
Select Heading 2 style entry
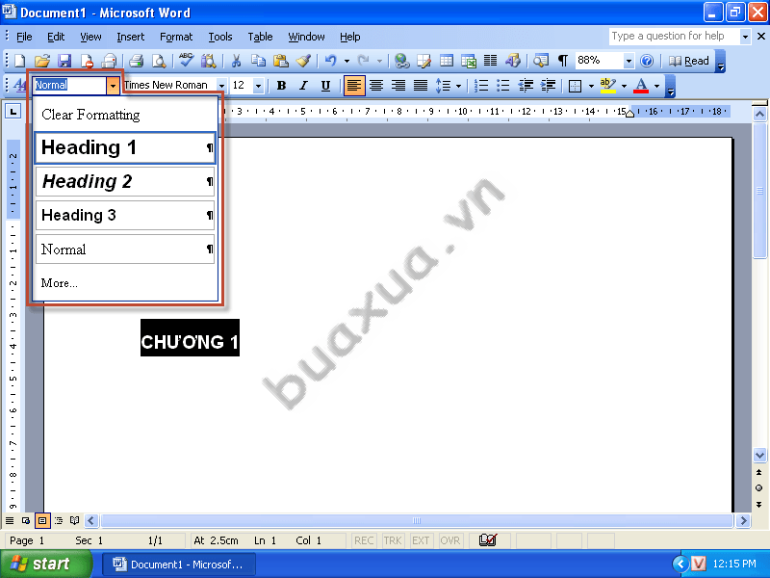pos(125,181)
